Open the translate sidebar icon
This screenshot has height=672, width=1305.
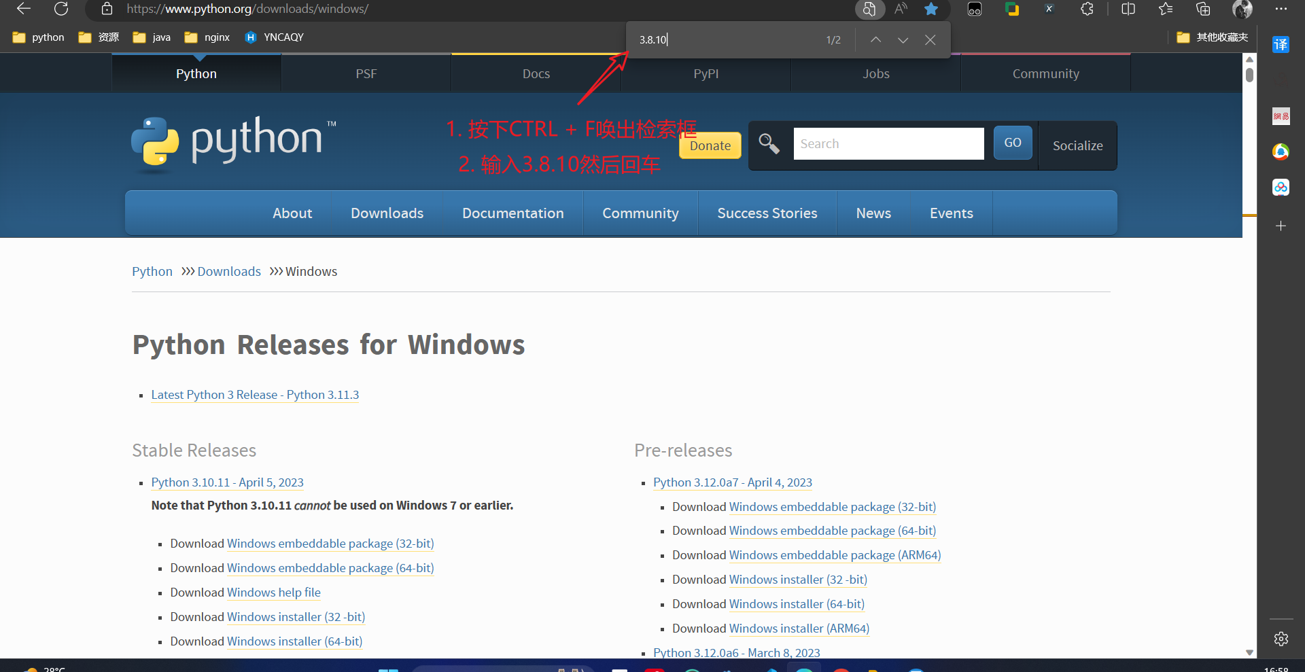click(x=1281, y=45)
